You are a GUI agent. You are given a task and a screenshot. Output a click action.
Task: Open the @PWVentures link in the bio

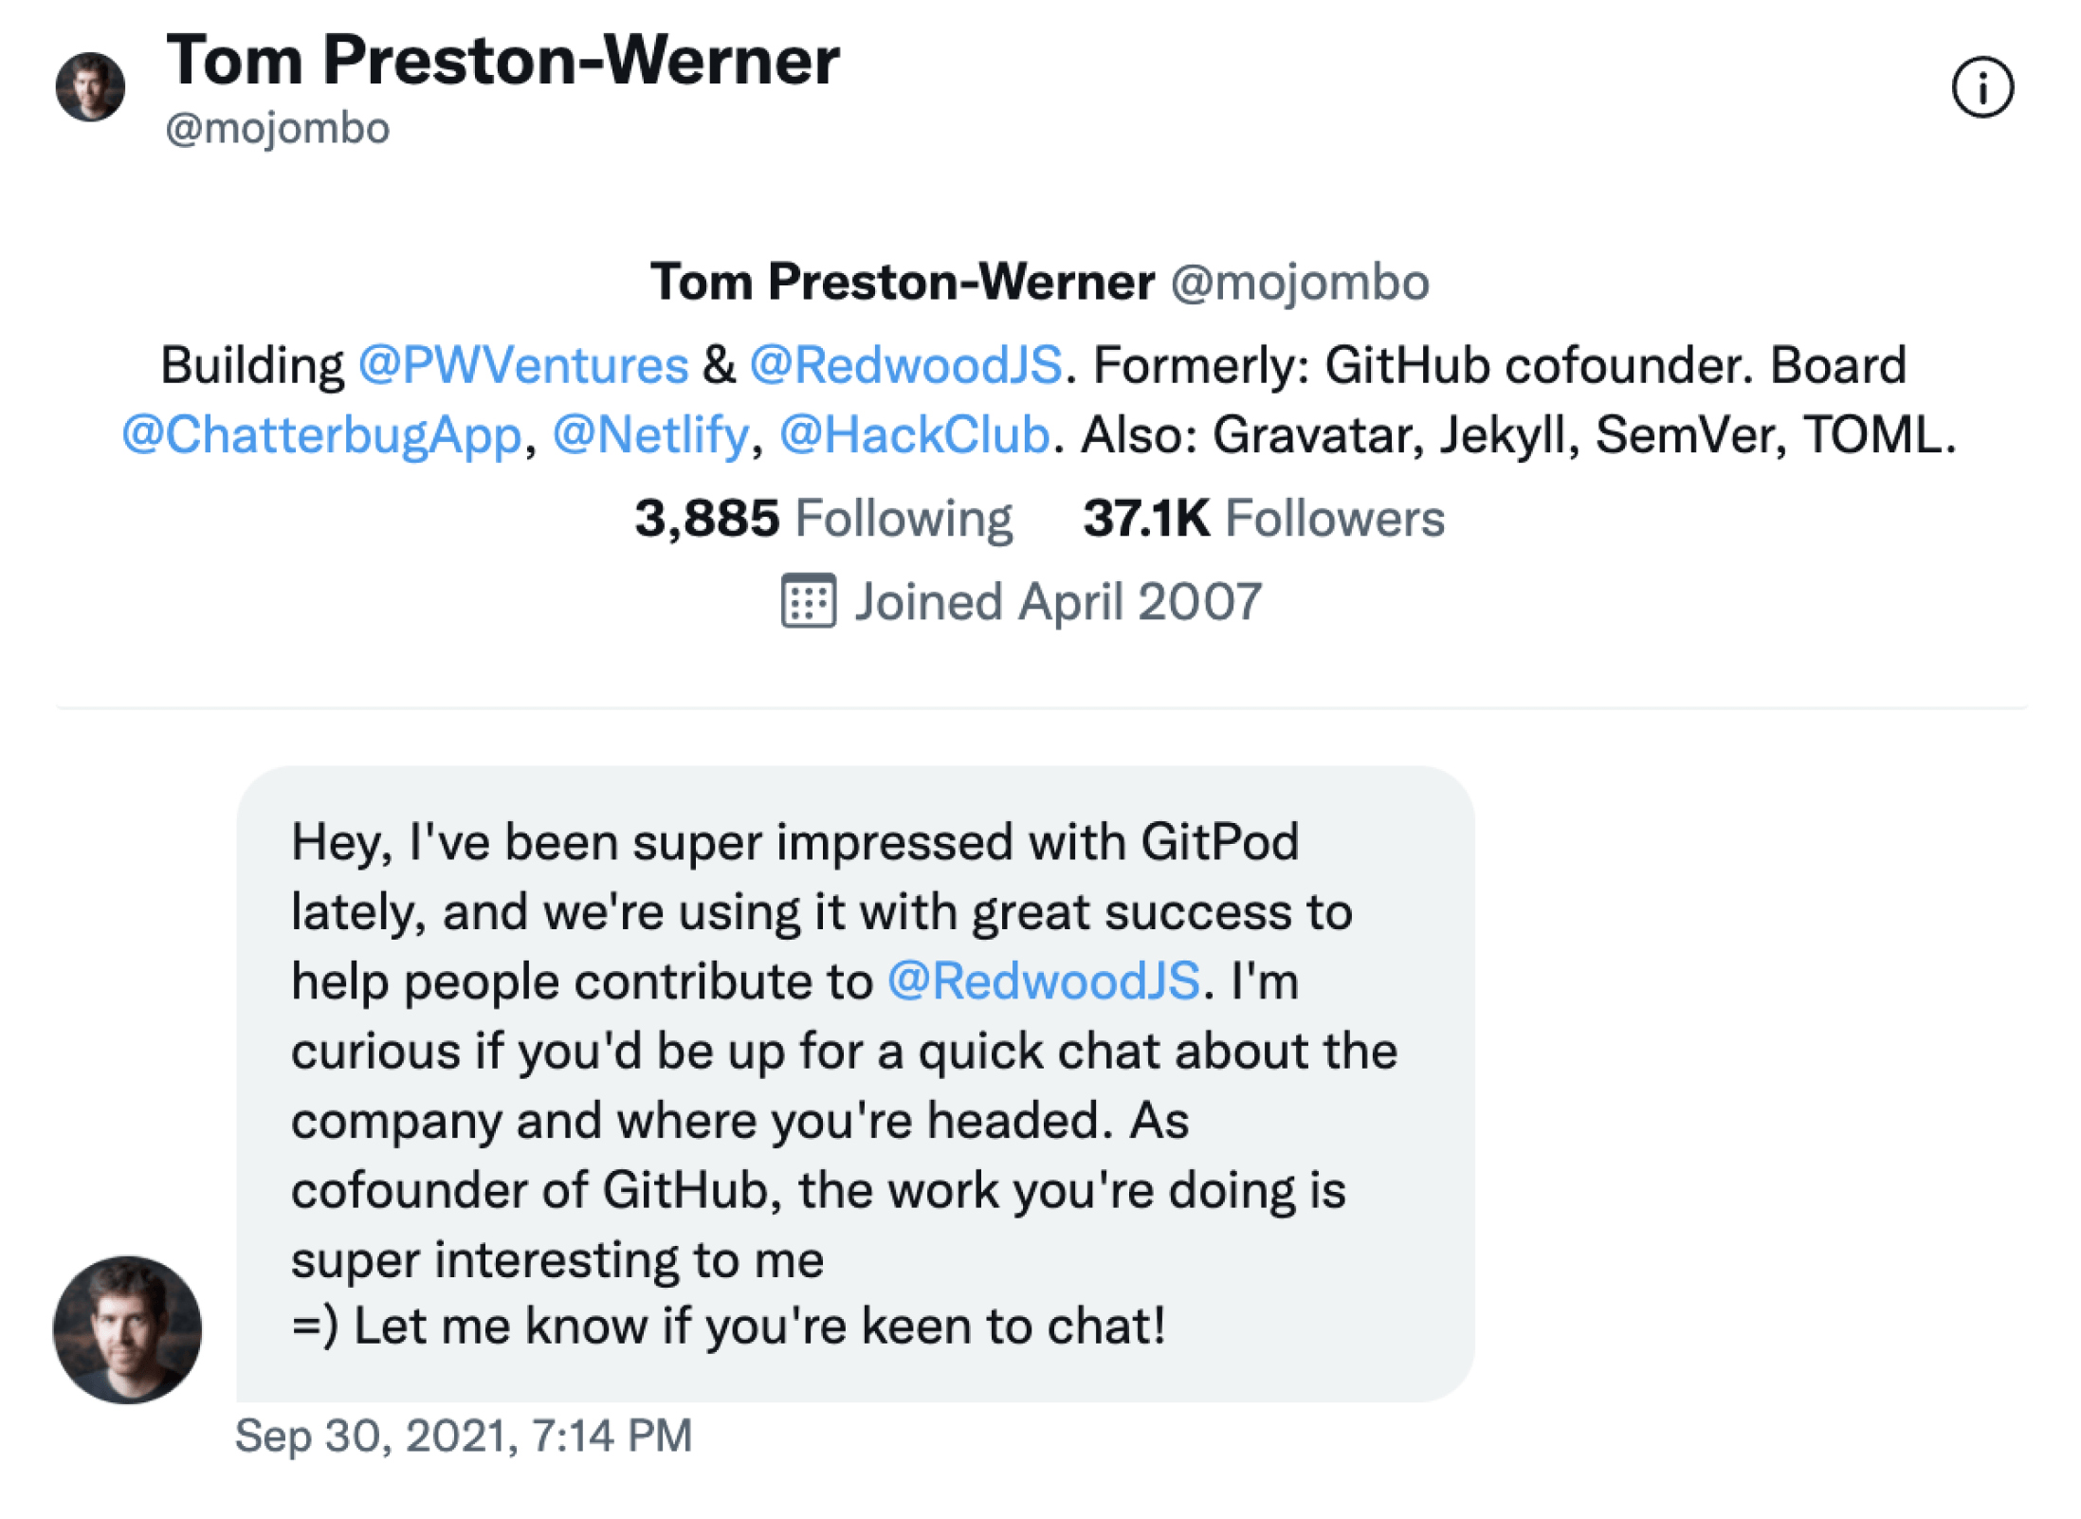520,363
